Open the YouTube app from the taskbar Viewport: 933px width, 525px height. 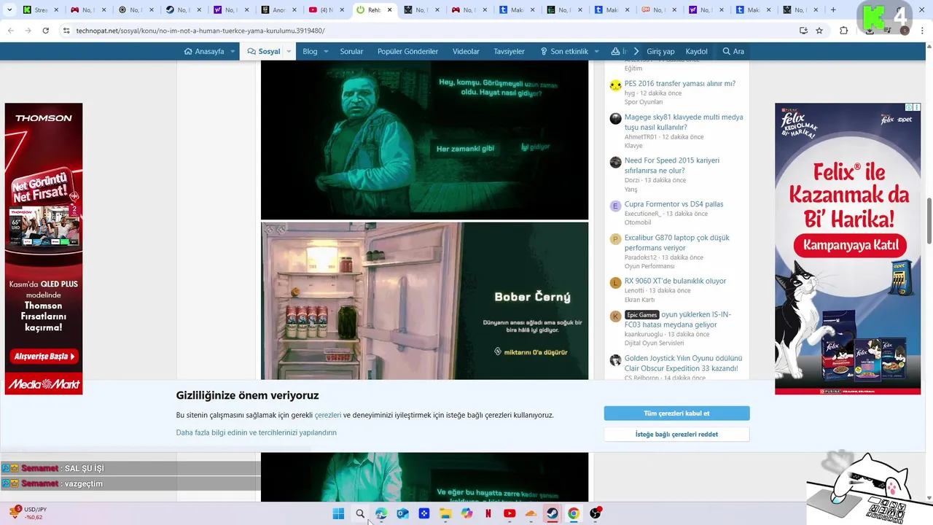[x=510, y=513]
